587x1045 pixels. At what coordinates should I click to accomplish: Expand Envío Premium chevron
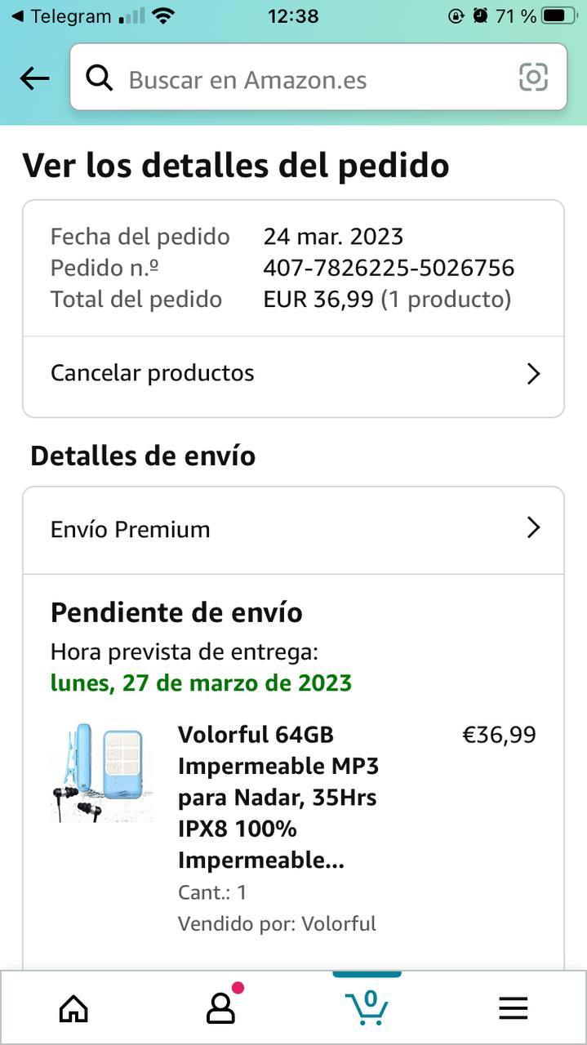533,528
